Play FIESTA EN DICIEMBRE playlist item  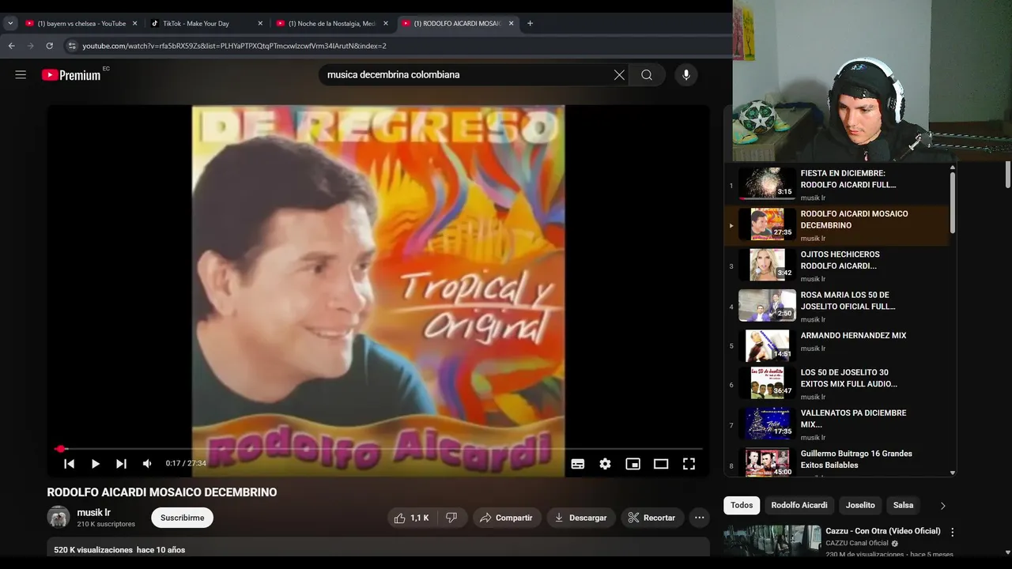pos(836,185)
